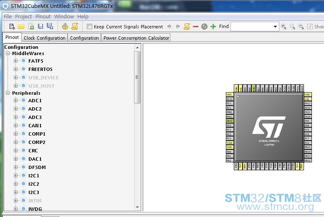This screenshot has width=324, height=217.
Task: Click the cube icon beside DFSDM
Action: pyautogui.click(x=23, y=167)
